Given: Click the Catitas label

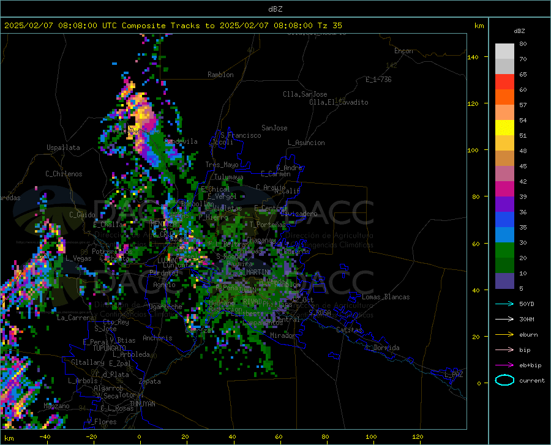Looking at the screenshot, I should pos(350,330).
